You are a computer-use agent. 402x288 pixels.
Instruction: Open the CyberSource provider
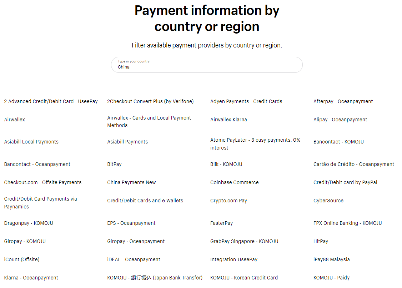328,201
